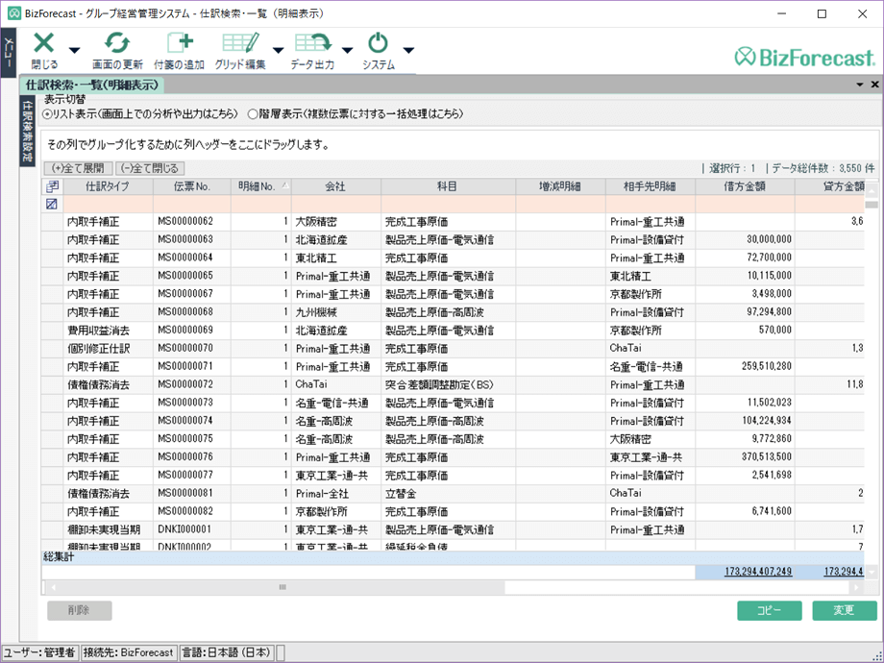The height and width of the screenshot is (663, 884).
Task: Click the コピー button
Action: (x=770, y=610)
